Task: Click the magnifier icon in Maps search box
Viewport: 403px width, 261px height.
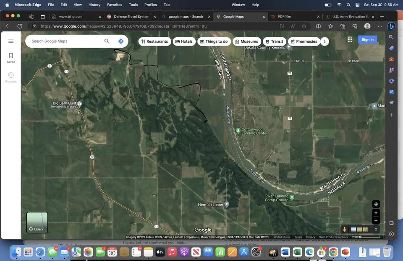Action: [107, 41]
